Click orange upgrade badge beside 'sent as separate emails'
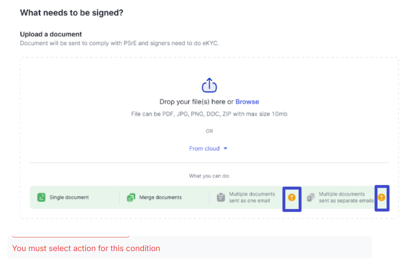The image size is (420, 278). point(381,198)
